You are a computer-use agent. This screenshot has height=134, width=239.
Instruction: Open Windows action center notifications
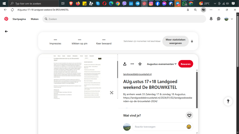click(233, 3)
